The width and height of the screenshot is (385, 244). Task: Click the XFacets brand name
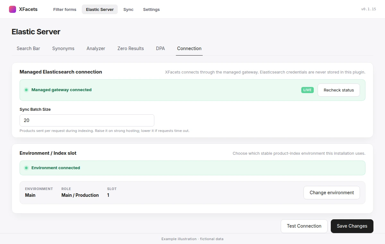click(x=28, y=9)
